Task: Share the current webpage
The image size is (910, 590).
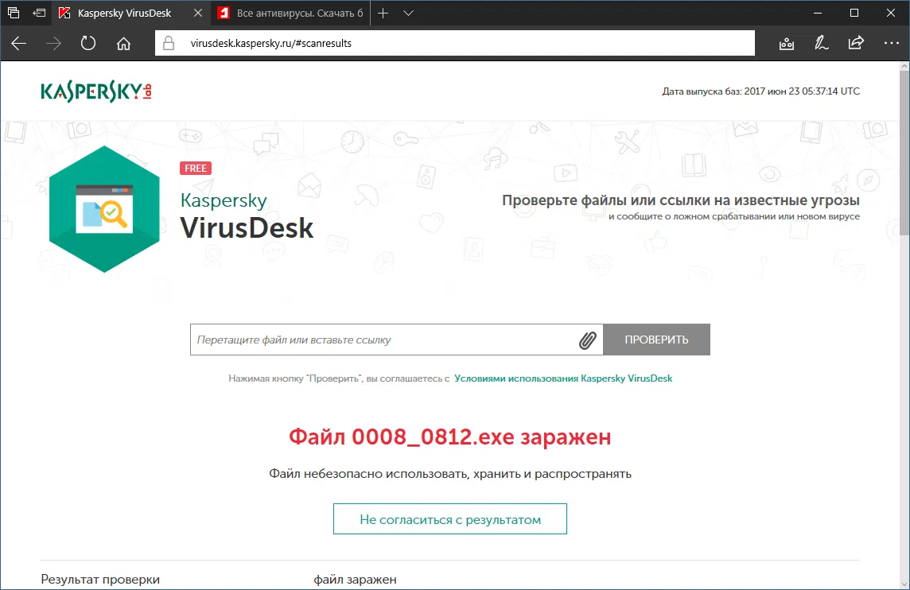Action: tap(857, 44)
